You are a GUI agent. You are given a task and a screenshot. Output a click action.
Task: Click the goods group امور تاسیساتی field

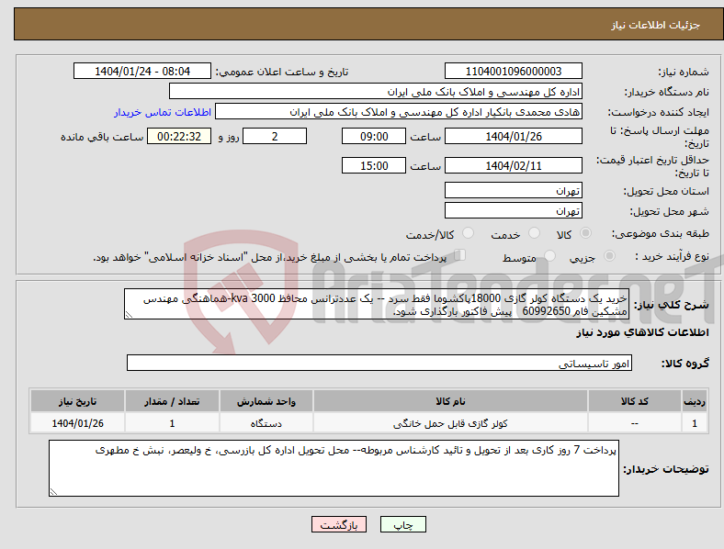pyautogui.click(x=379, y=363)
